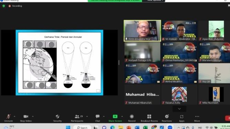Show more participants with the down chevron
This screenshot has height=129, width=230.
point(179,109)
